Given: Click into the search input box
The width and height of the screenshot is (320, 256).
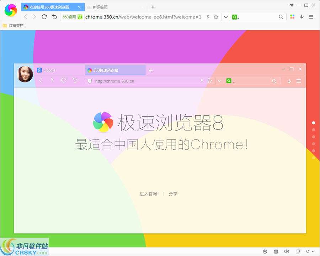Looking at the screenshot, I should tap(258, 17).
